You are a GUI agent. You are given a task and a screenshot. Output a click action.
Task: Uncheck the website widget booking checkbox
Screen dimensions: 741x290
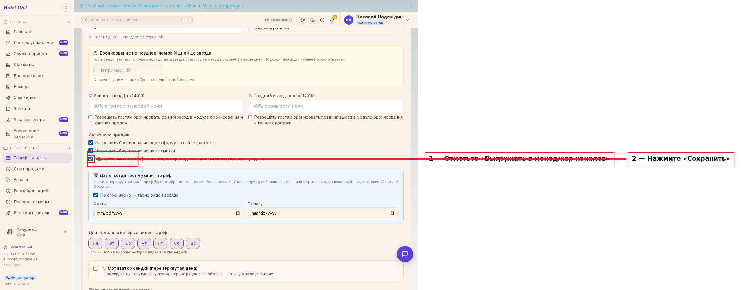click(91, 143)
